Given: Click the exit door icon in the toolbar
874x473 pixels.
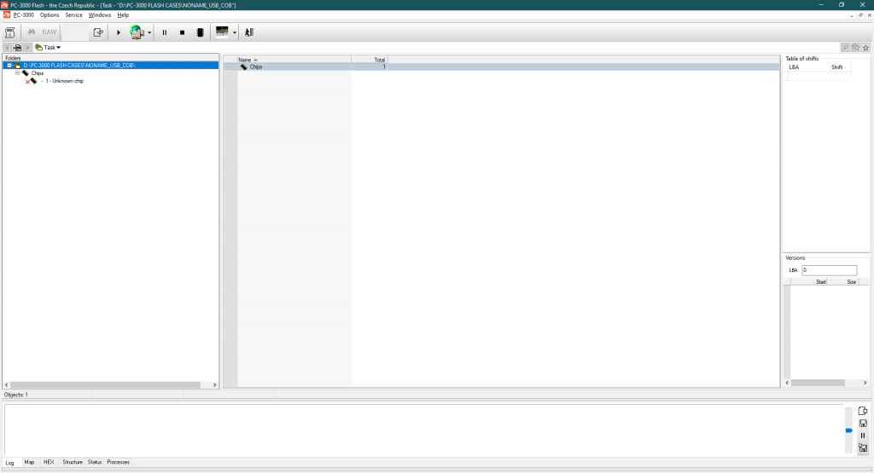Looking at the screenshot, I should point(249,32).
